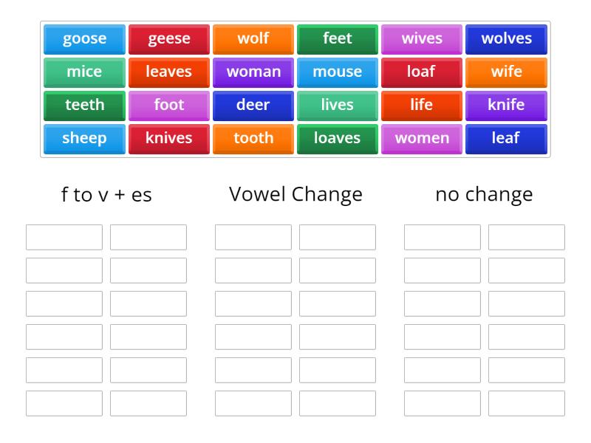This screenshot has width=591, height=443.
Task: Choose the purple 'woman' tile
Action: point(253,72)
